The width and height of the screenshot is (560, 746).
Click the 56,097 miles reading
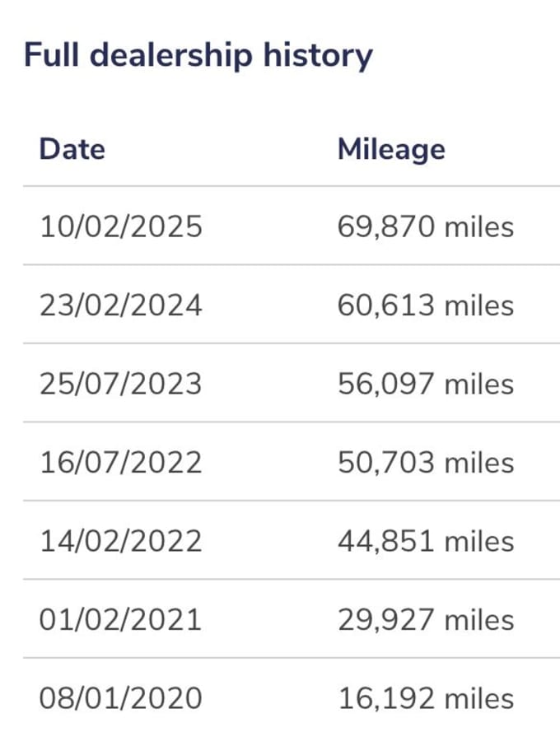426,385
